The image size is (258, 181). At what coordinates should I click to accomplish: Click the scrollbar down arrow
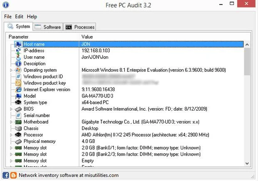[247, 164]
